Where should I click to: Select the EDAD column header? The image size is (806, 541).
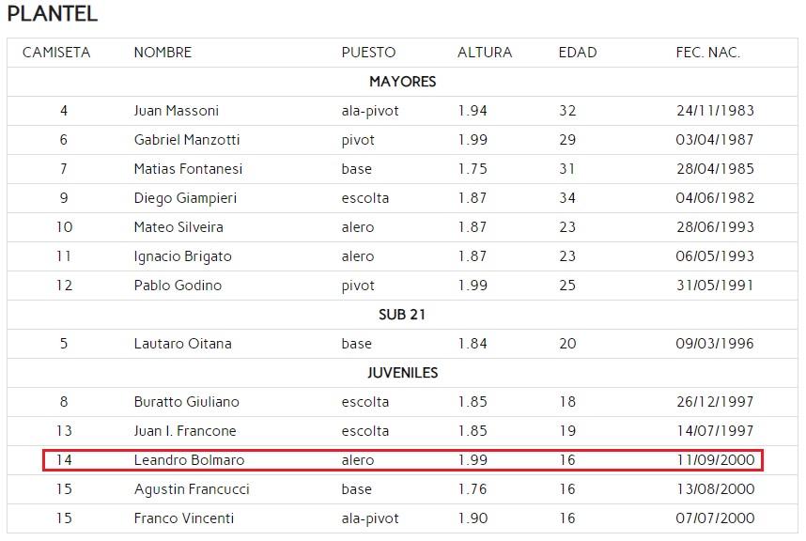pos(578,53)
